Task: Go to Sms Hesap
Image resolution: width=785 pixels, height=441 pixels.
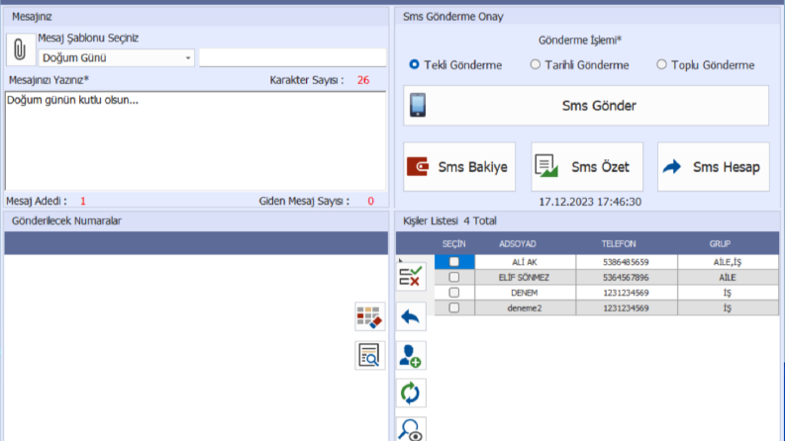Action: click(714, 167)
